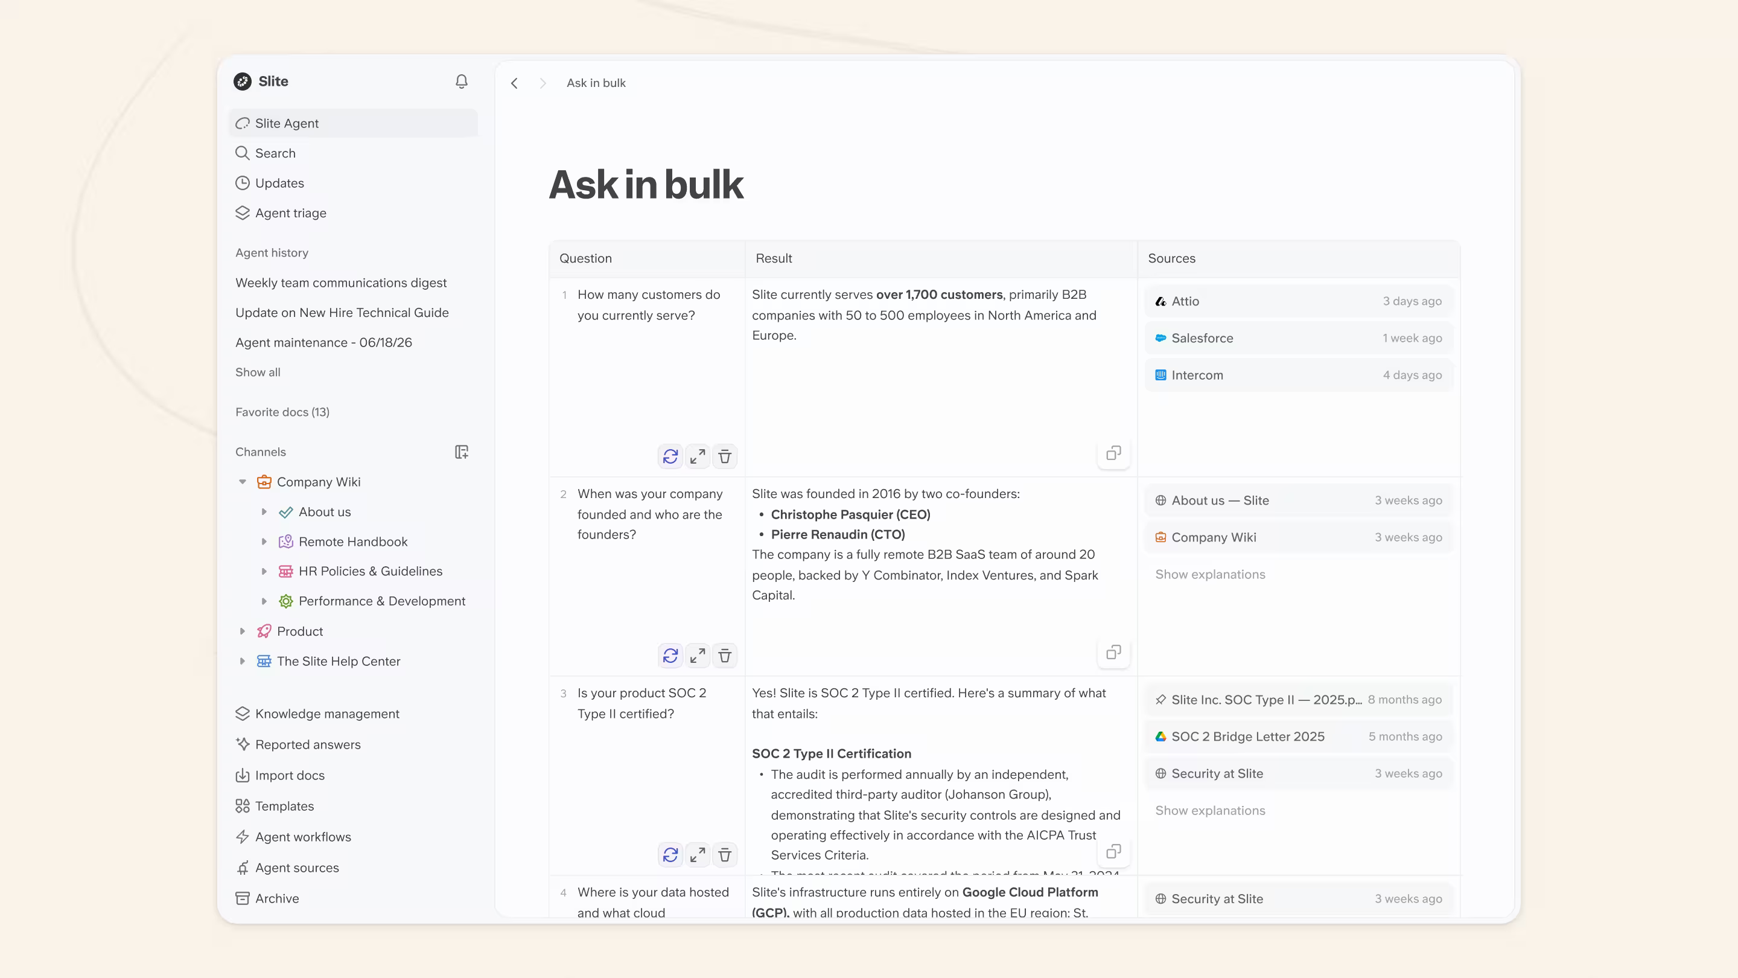Image resolution: width=1738 pixels, height=978 pixels.
Task: Open SOC 2 Bridge Letter 2025 source
Action: (1298, 737)
